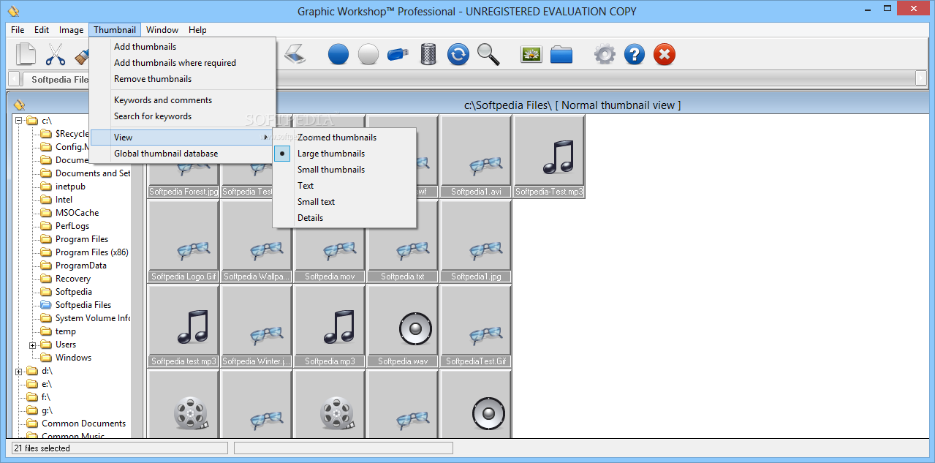935x463 pixels.
Task: Select the Softpedia1.jpg thumbnail
Action: tap(476, 241)
